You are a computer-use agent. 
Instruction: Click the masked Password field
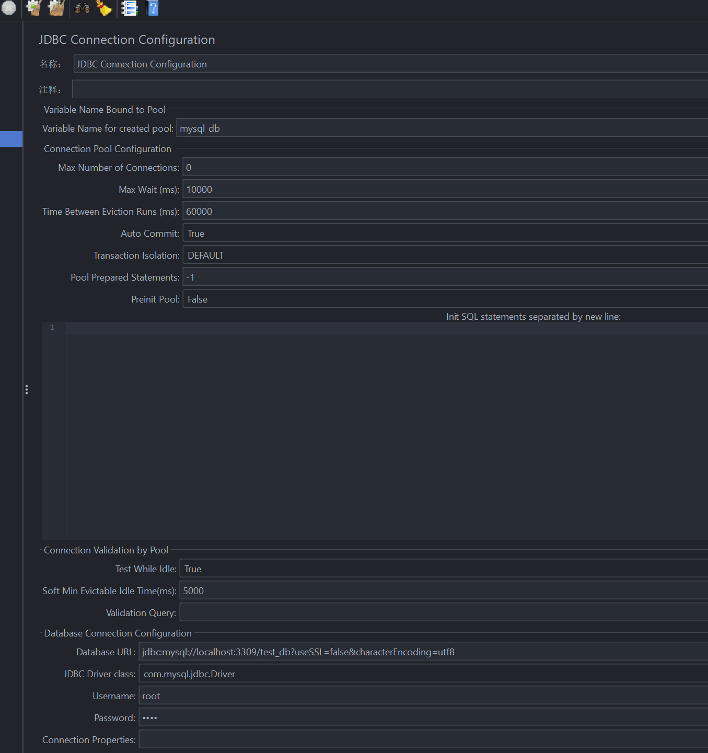coord(423,717)
